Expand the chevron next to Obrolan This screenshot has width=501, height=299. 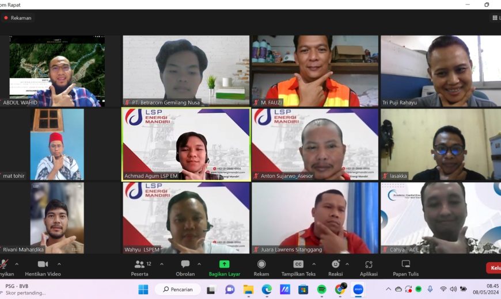pos(199,264)
